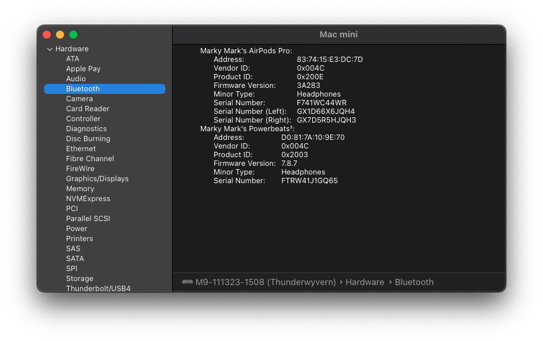Click the green zoom window button
The width and height of the screenshot is (543, 341).
pyautogui.click(x=73, y=35)
